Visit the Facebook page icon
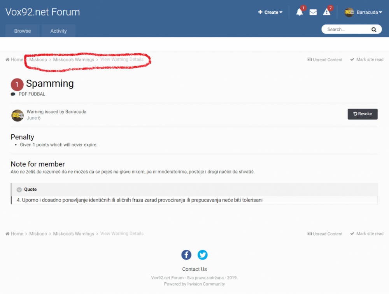Image resolution: width=389 pixels, height=294 pixels. click(x=186, y=255)
